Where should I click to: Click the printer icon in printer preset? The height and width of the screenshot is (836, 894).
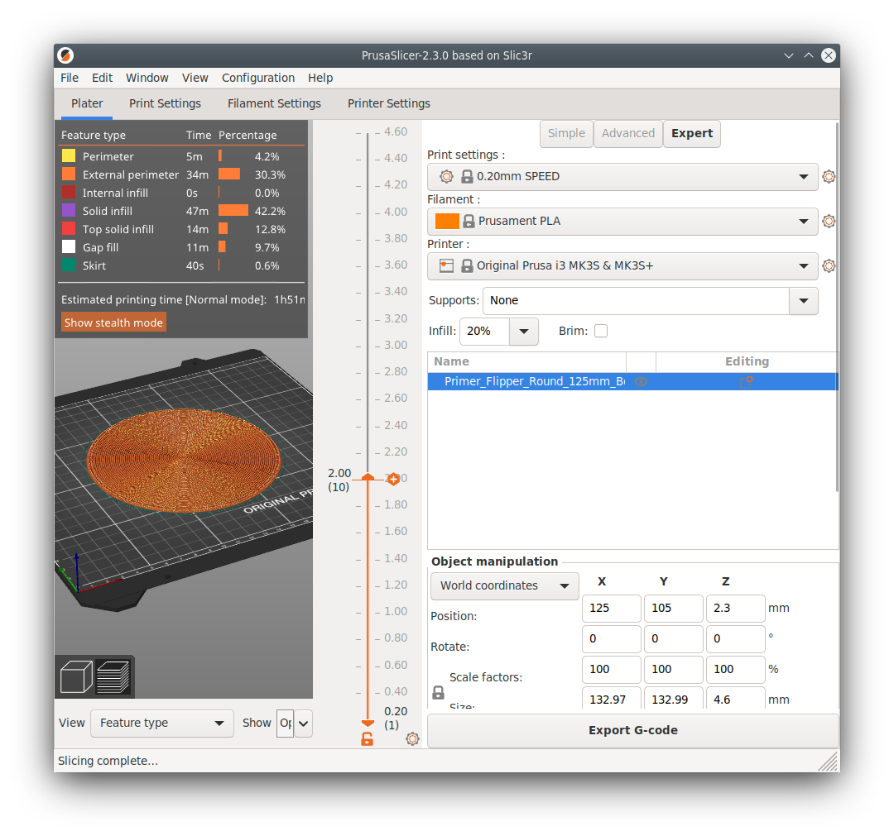click(x=446, y=266)
